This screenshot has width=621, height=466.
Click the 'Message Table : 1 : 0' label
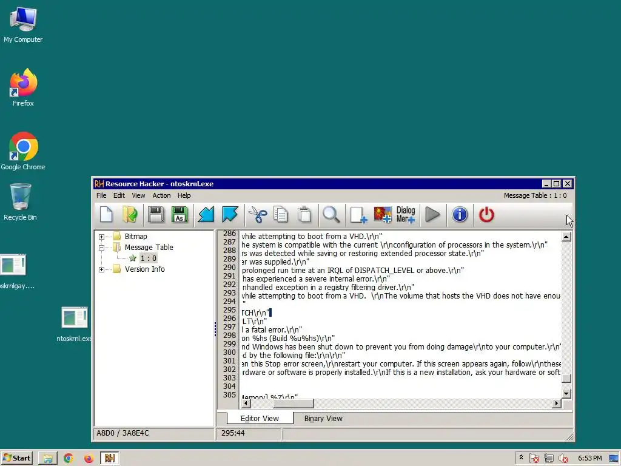(x=535, y=195)
